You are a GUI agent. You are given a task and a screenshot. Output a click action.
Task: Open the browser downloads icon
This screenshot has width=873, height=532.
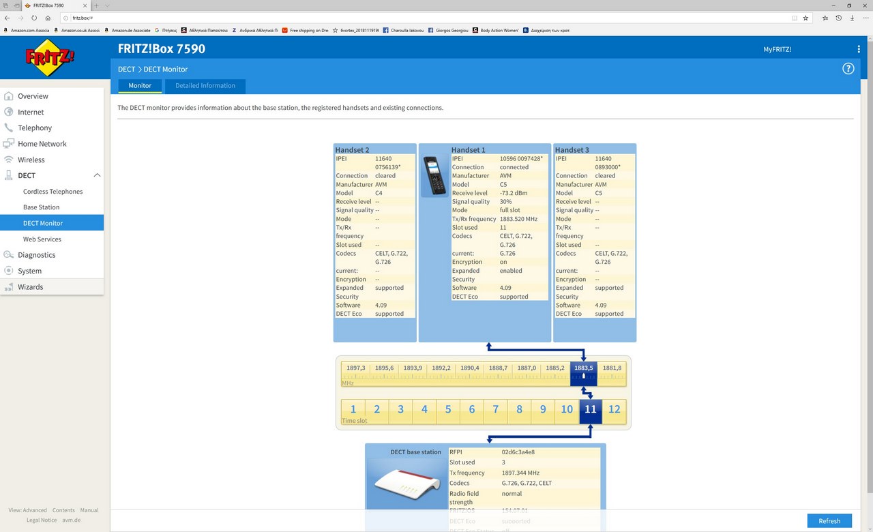852,18
